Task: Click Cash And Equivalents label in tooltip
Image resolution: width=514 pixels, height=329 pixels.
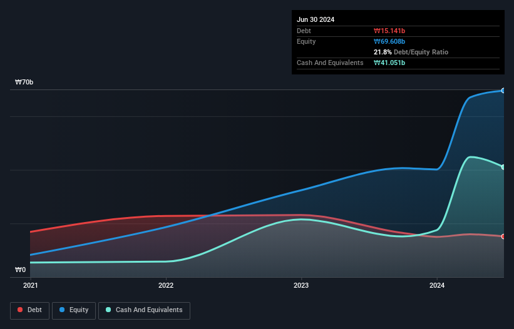Action: [330, 63]
